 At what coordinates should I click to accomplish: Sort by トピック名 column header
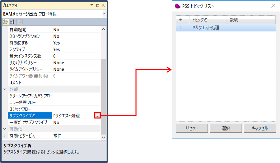208,20
